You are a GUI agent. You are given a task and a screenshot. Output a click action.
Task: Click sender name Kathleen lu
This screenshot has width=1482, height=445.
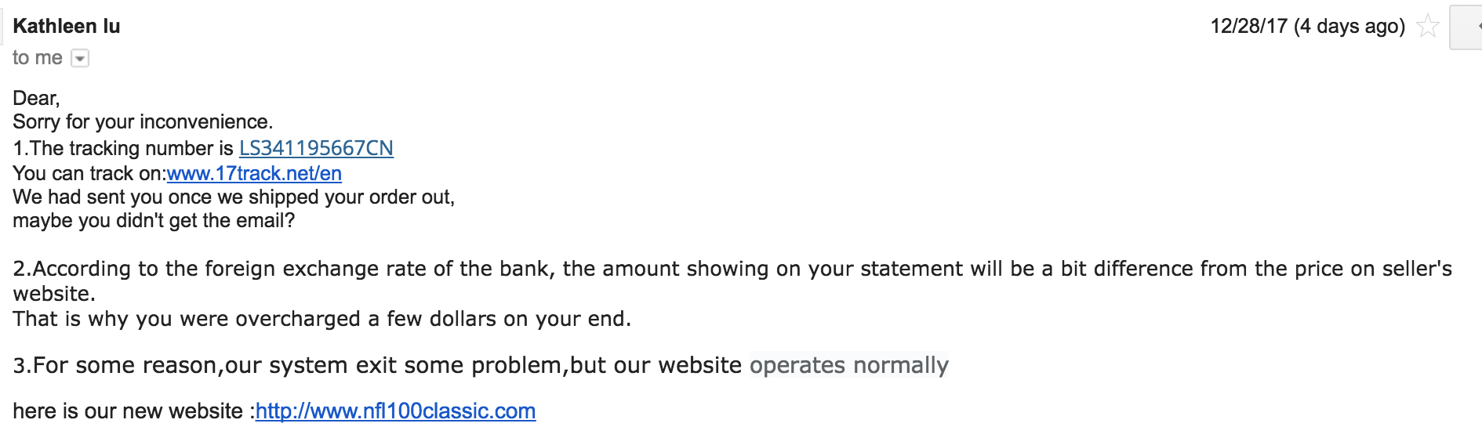67,26
